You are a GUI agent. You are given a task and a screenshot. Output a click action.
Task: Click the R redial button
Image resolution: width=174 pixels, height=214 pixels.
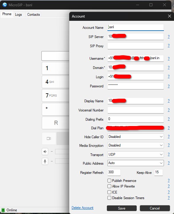pyautogui.click(x=56, y=123)
